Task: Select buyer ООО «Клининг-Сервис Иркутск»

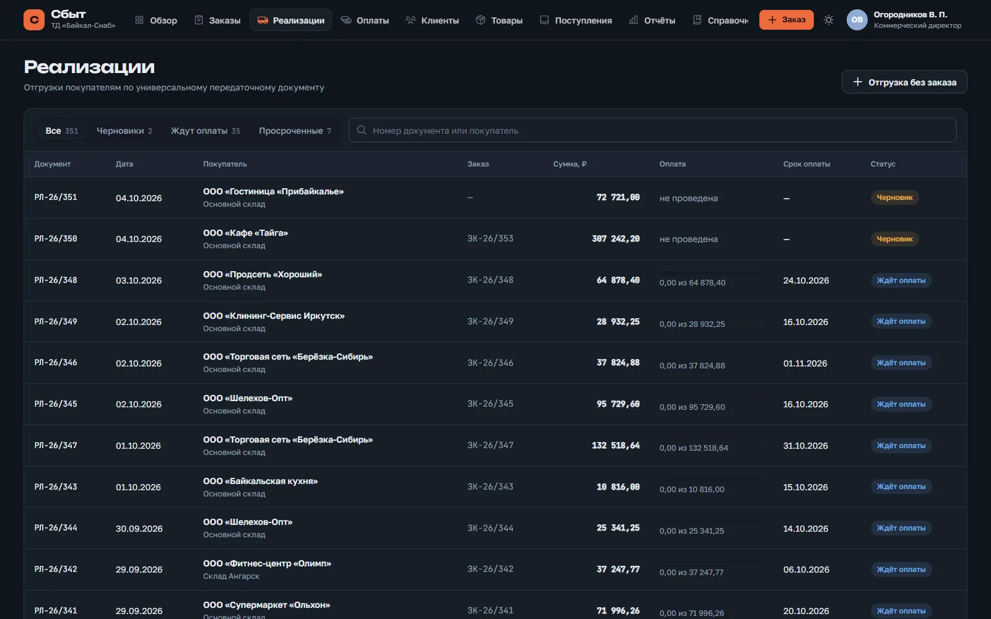Action: click(274, 316)
